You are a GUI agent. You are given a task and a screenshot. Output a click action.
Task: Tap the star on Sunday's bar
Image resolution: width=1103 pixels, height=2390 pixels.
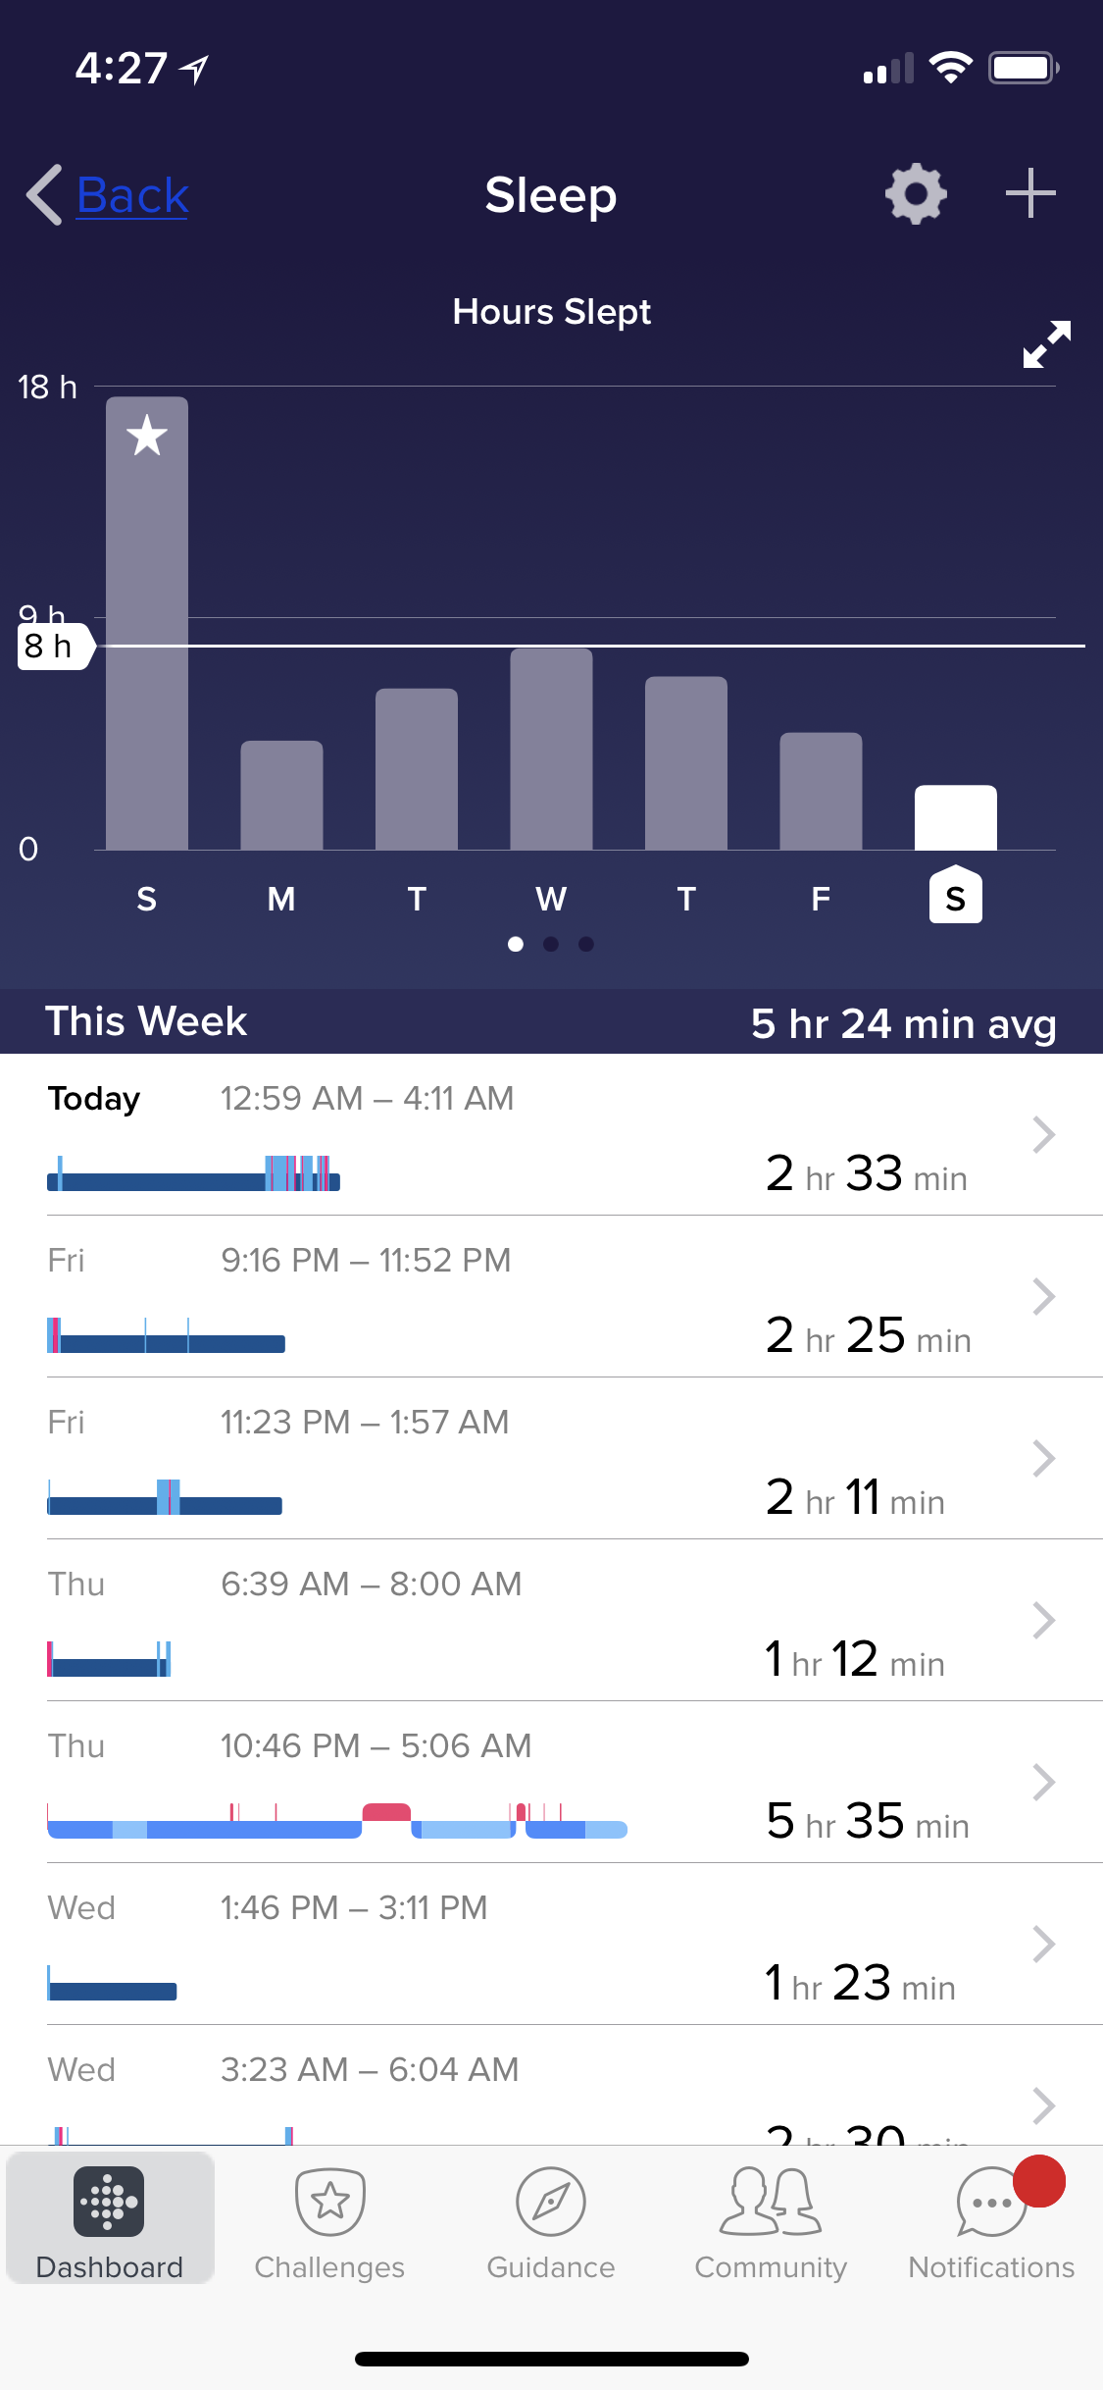click(x=147, y=436)
